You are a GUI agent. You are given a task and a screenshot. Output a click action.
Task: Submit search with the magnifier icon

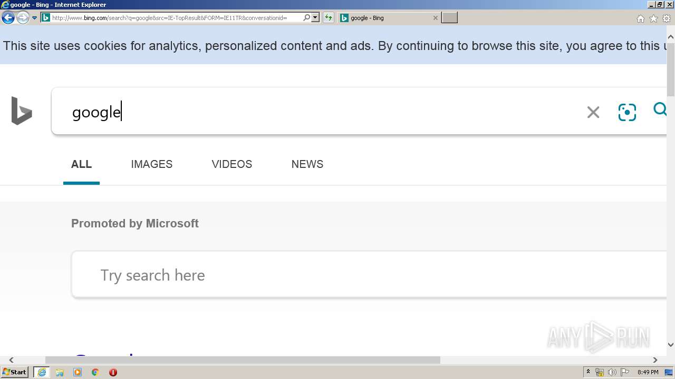point(660,109)
